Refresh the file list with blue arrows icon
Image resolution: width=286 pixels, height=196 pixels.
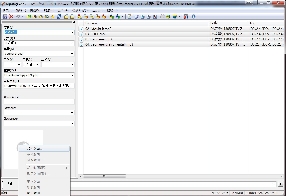click(59, 16)
